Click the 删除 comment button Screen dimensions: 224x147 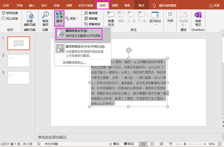coord(121,17)
